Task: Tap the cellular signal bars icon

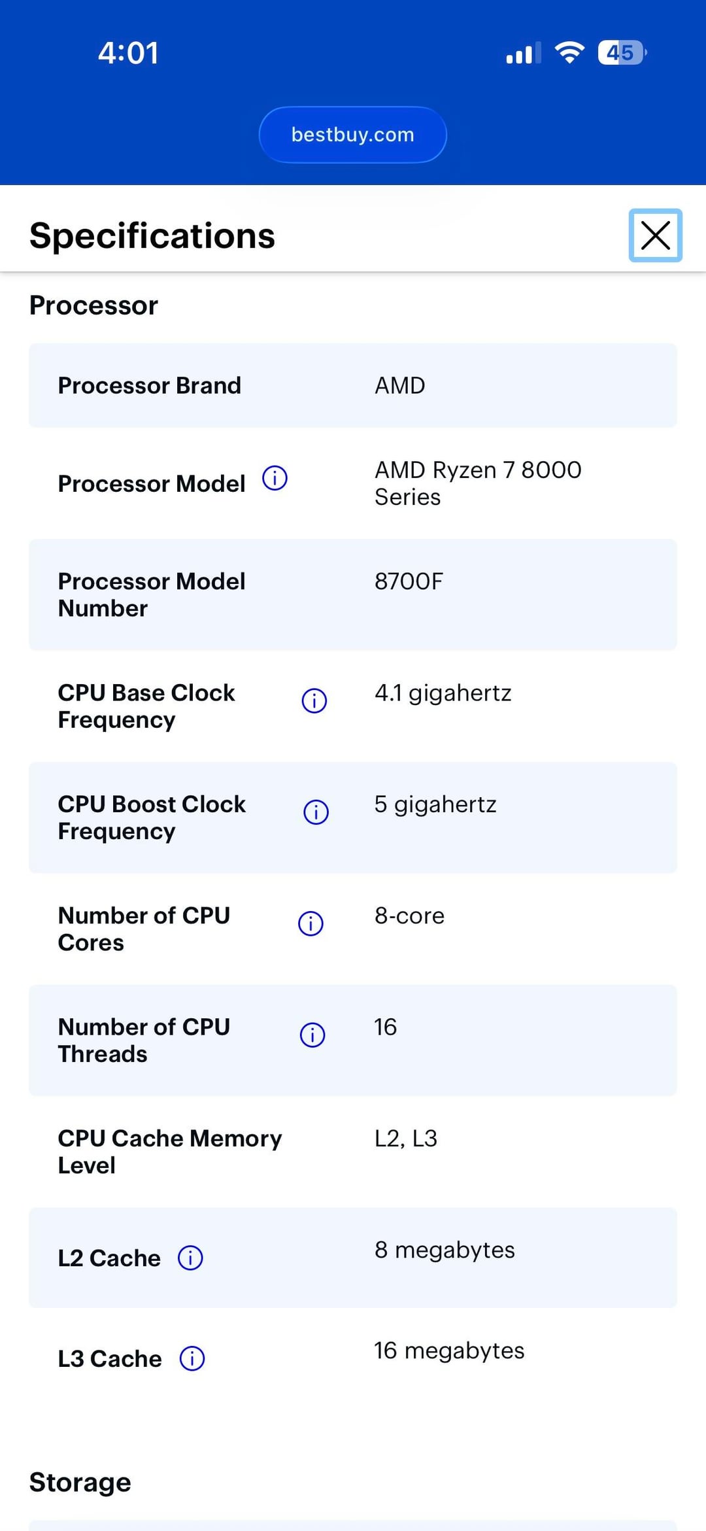Action: (x=523, y=53)
